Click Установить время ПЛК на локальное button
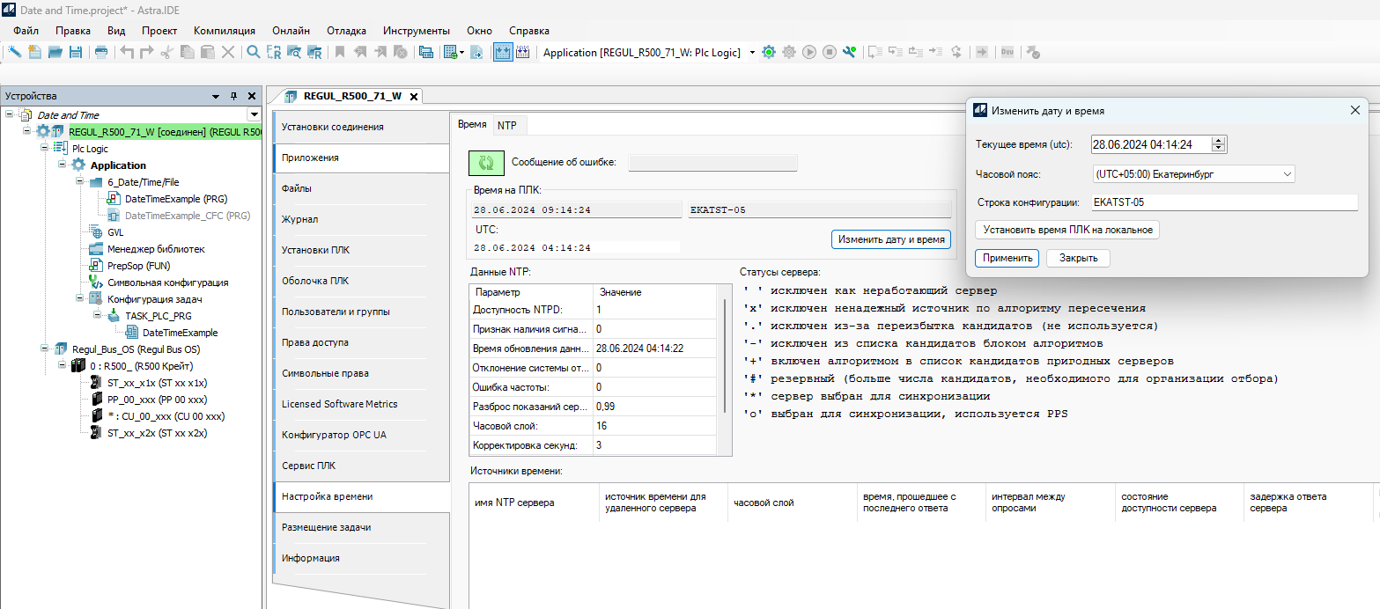This screenshot has width=1380, height=609. (1067, 230)
